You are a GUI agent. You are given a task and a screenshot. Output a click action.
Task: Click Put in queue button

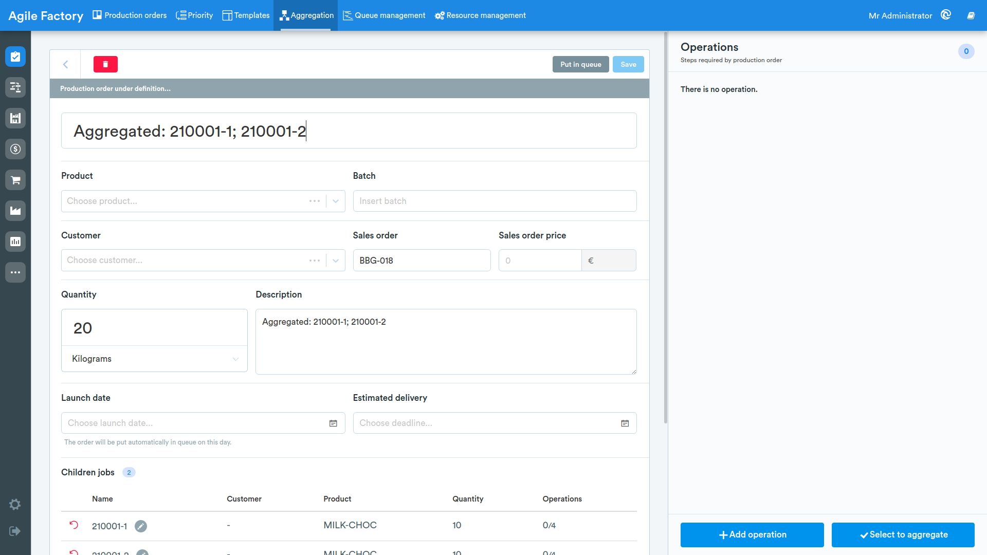tap(581, 64)
